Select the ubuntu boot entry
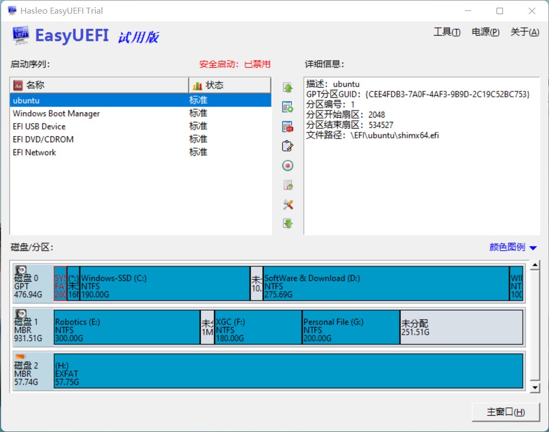The image size is (549, 432). [141, 101]
